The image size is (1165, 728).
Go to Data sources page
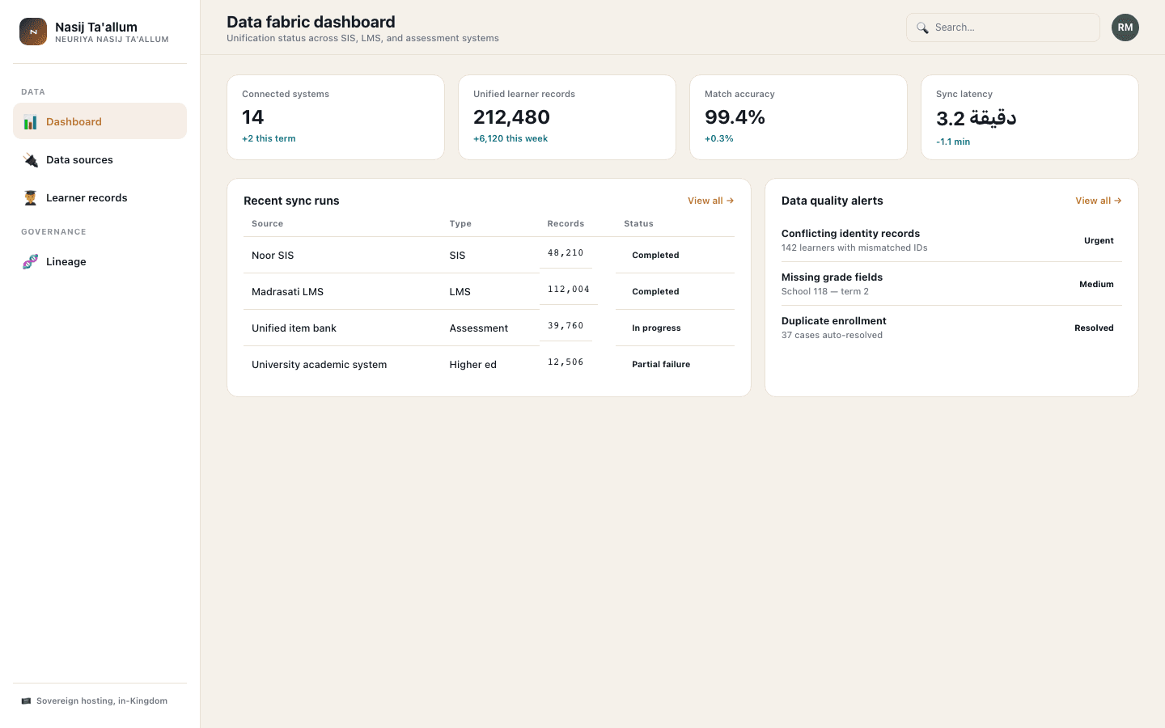[x=100, y=159]
